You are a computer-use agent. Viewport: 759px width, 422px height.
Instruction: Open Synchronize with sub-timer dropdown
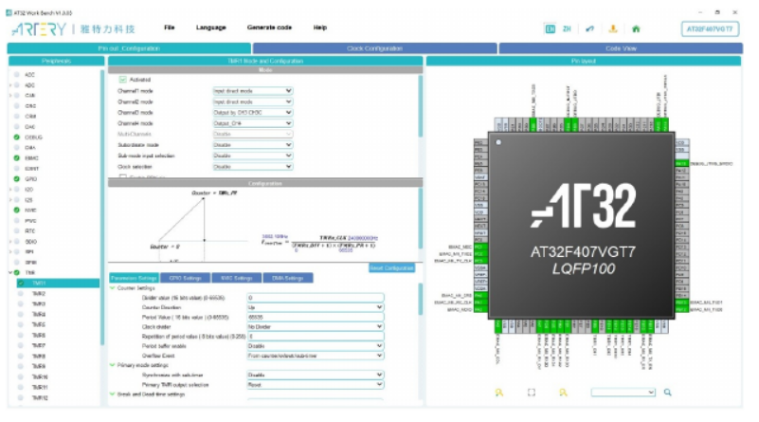click(x=316, y=375)
